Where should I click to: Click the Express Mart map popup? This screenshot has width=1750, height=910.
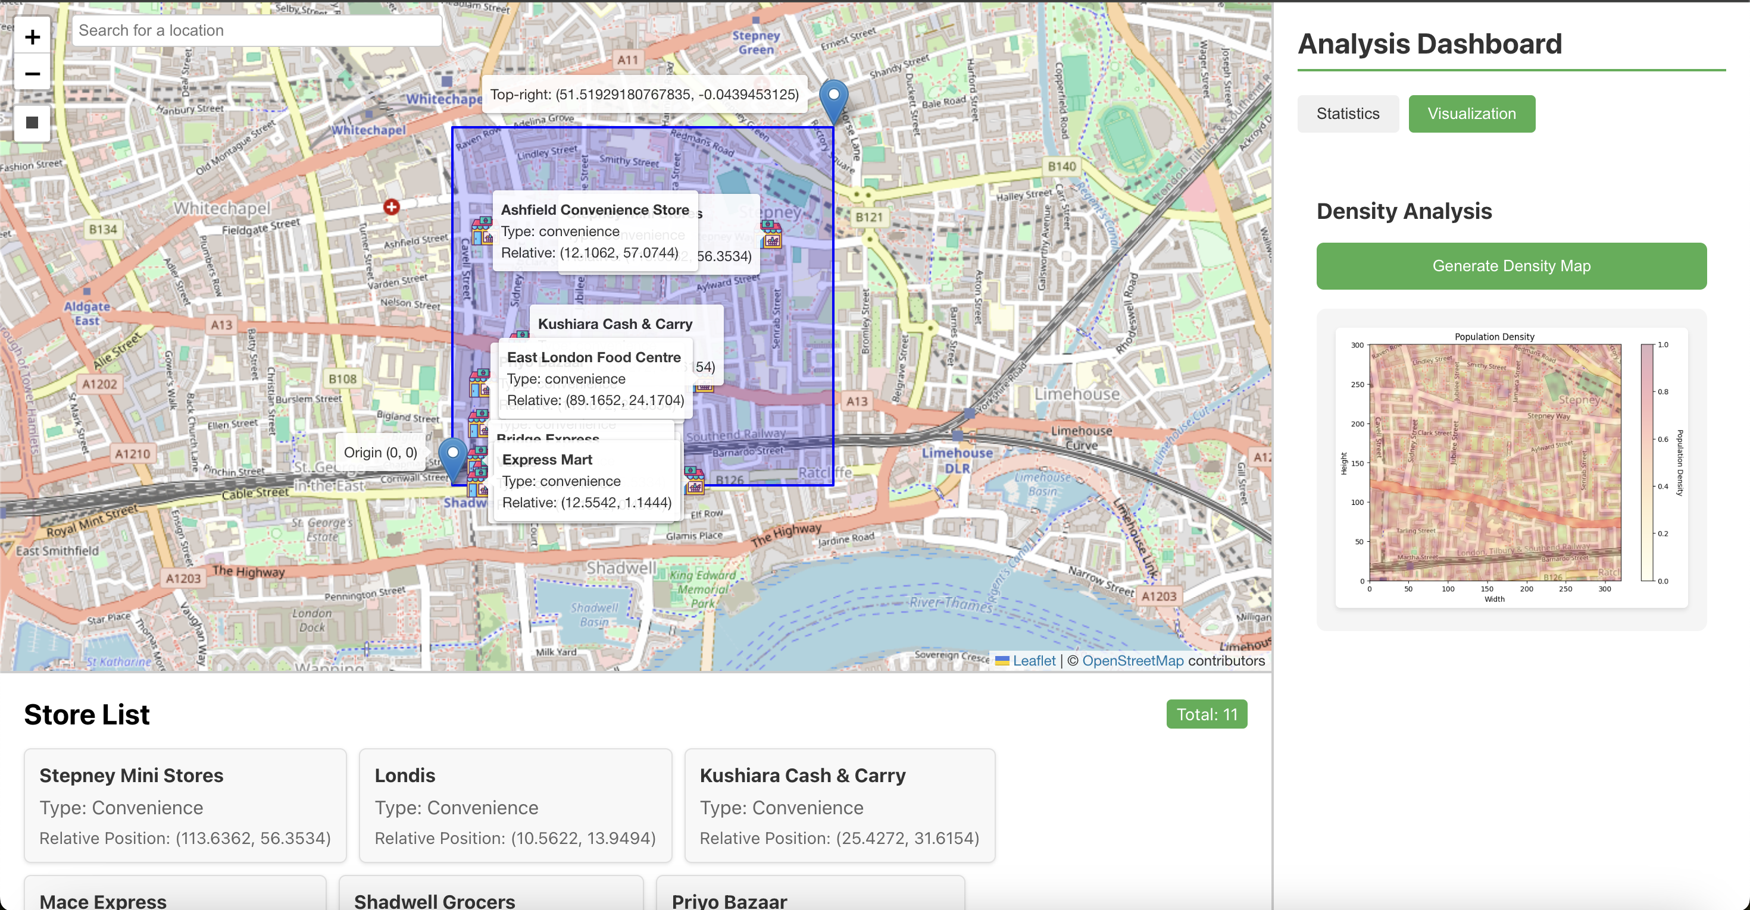[587, 481]
